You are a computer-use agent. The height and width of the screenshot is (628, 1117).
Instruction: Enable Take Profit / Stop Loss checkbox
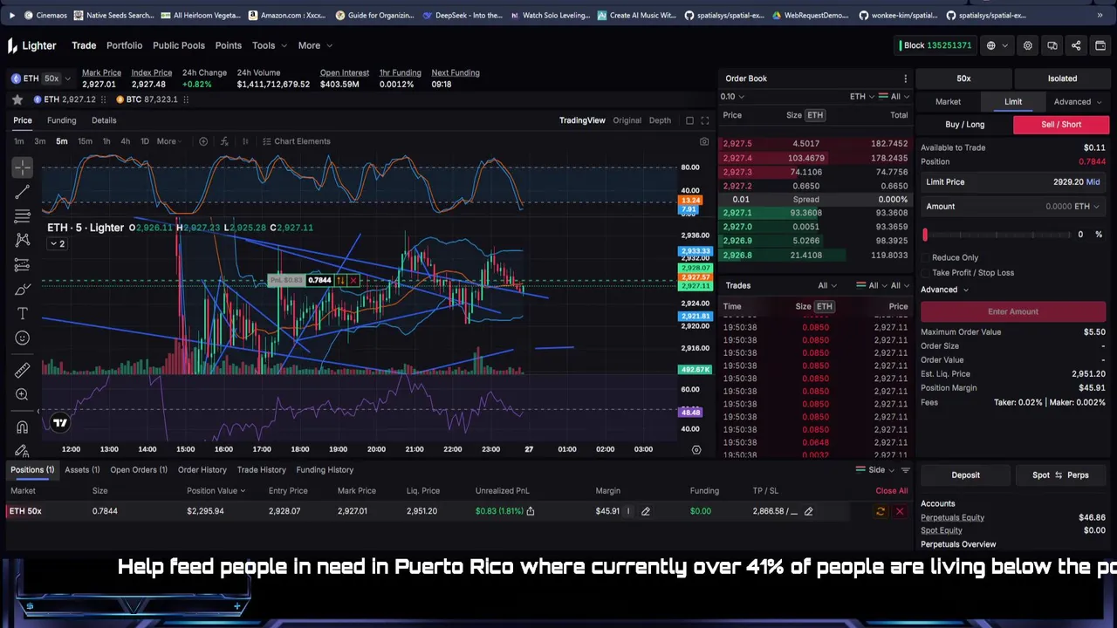[x=925, y=273]
